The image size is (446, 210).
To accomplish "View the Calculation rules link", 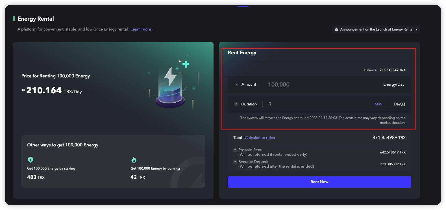I will (260, 138).
